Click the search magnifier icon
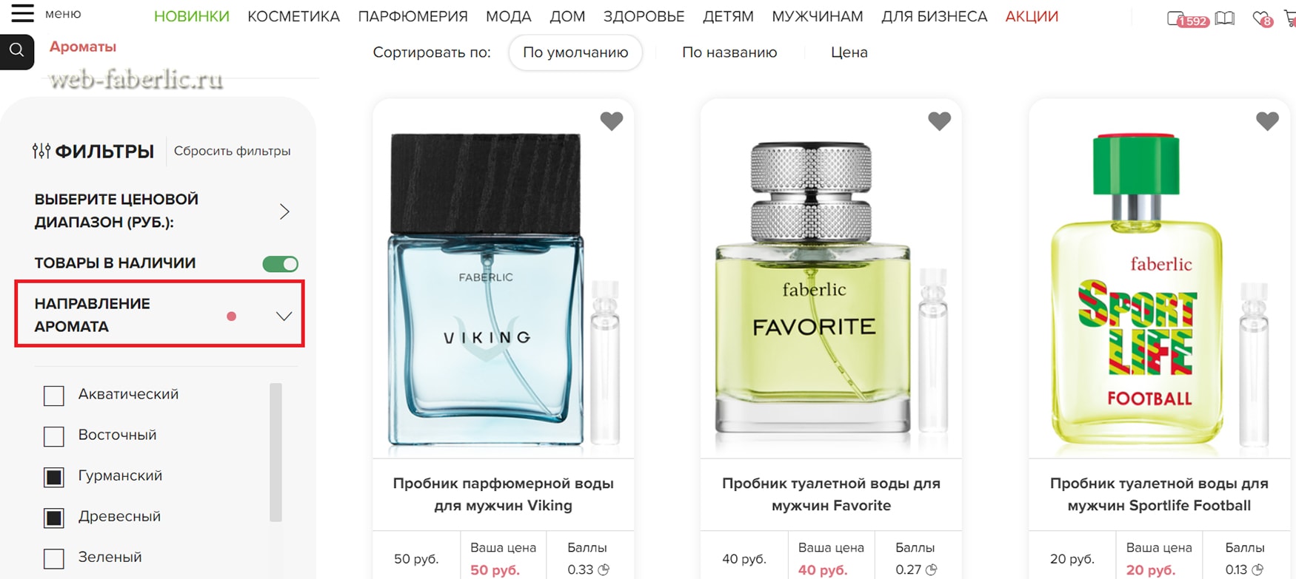 pyautogui.click(x=17, y=50)
